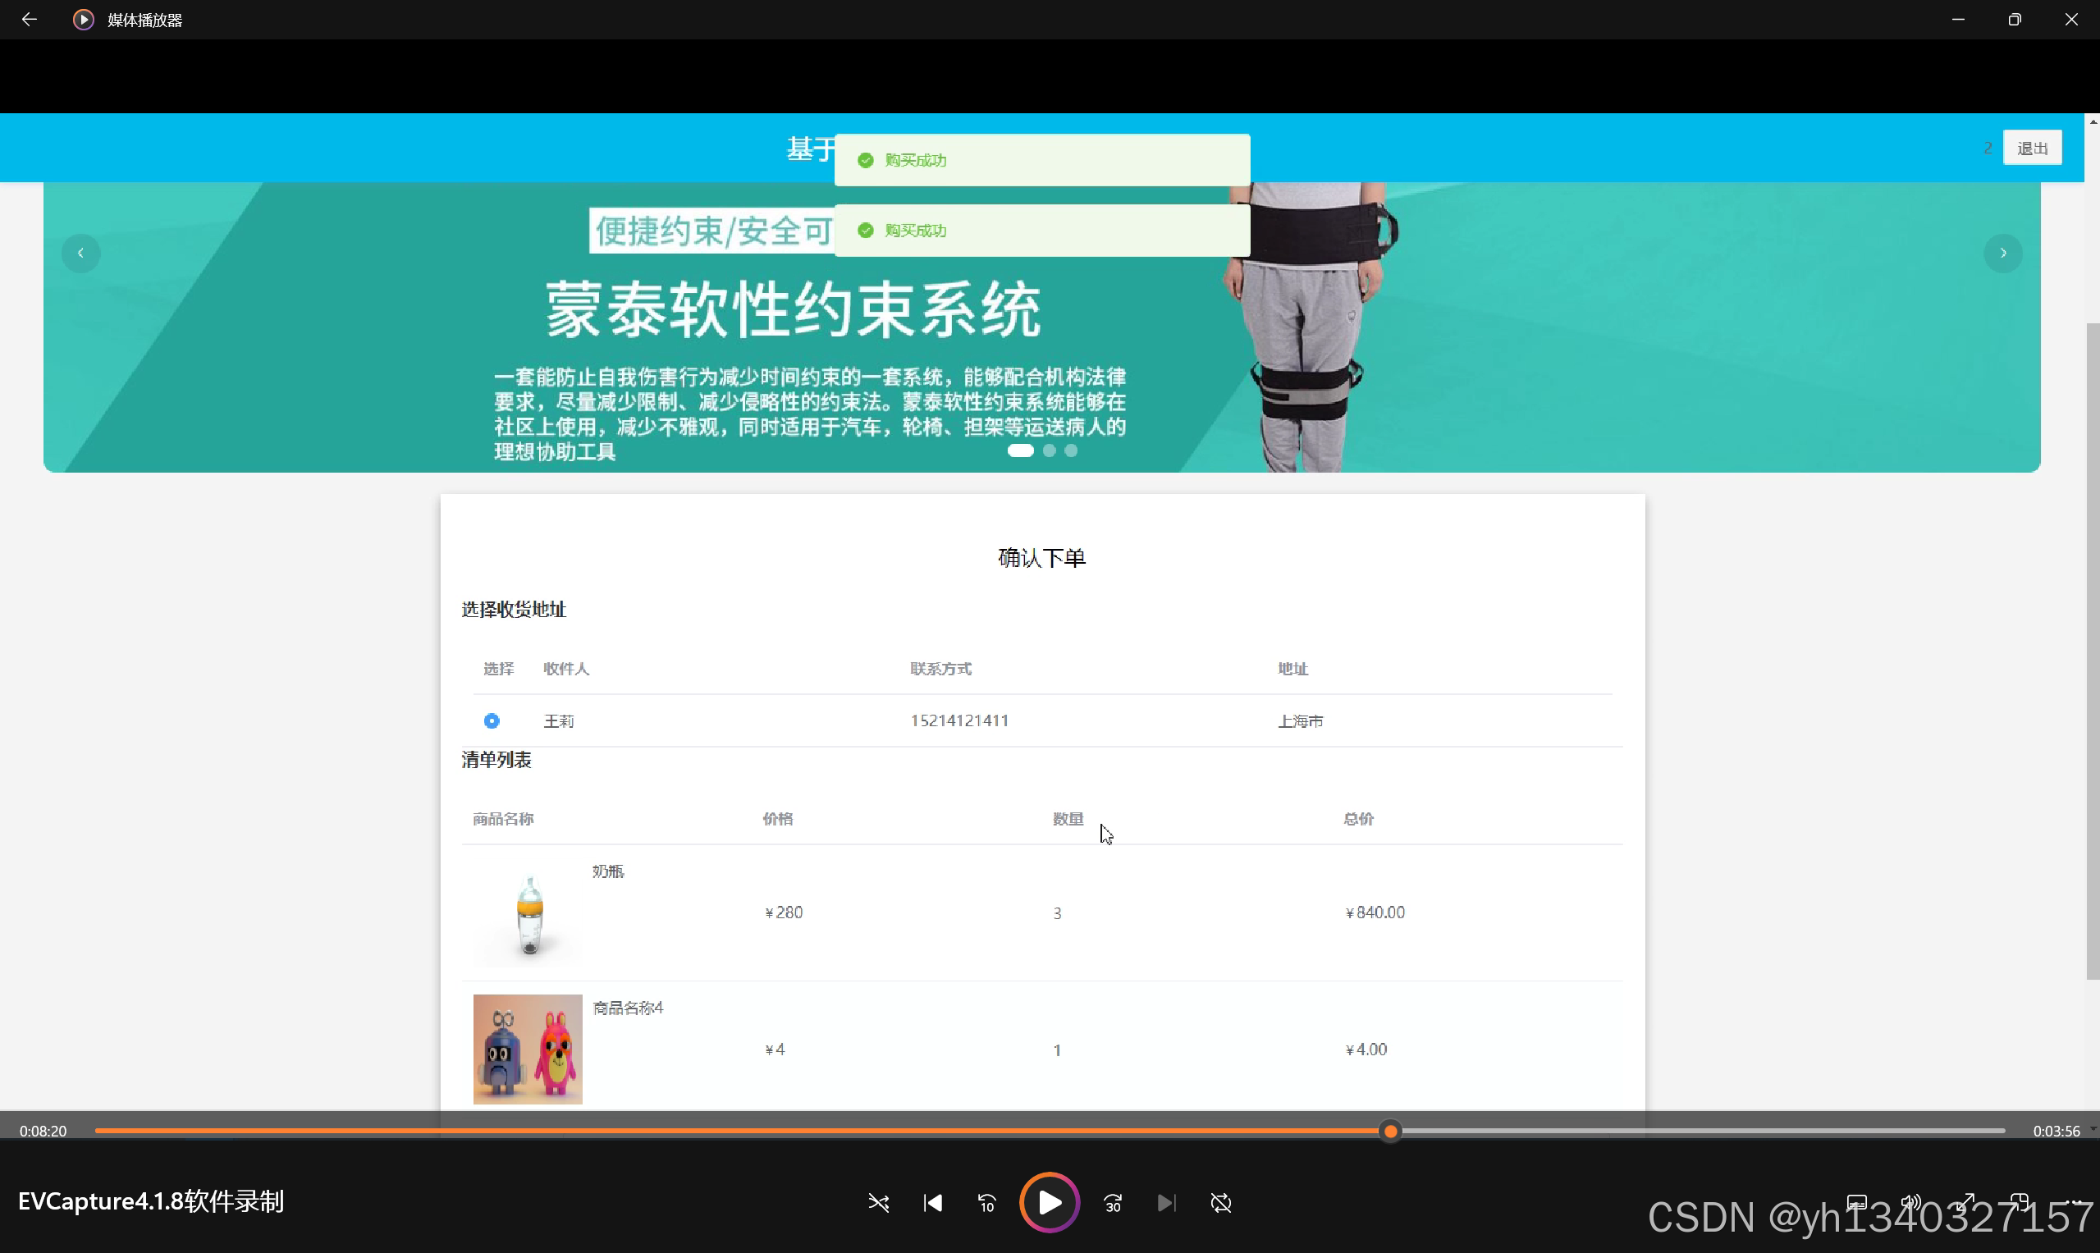
Task: Navigate back using the back arrow
Action: [30, 19]
